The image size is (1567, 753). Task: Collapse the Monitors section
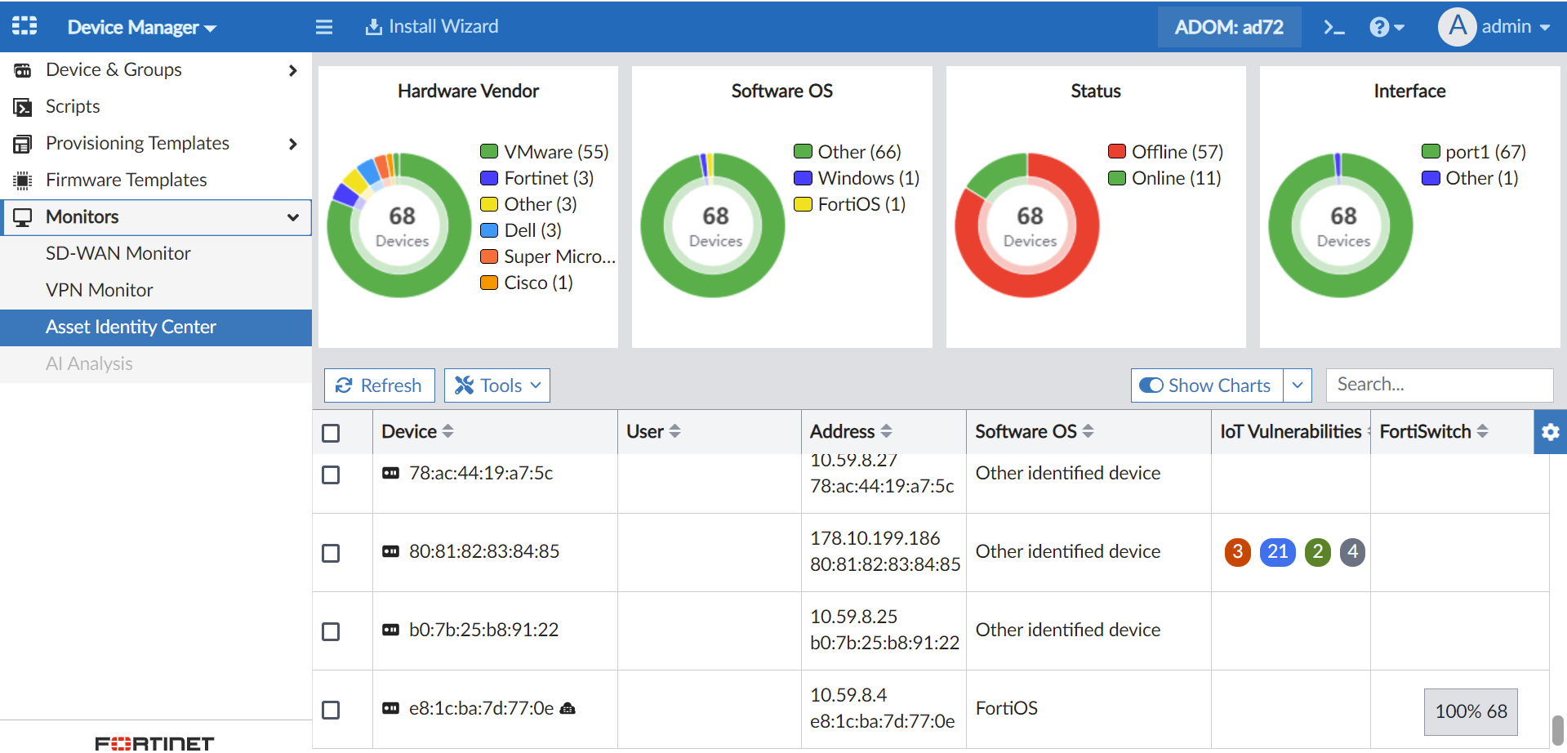(293, 217)
